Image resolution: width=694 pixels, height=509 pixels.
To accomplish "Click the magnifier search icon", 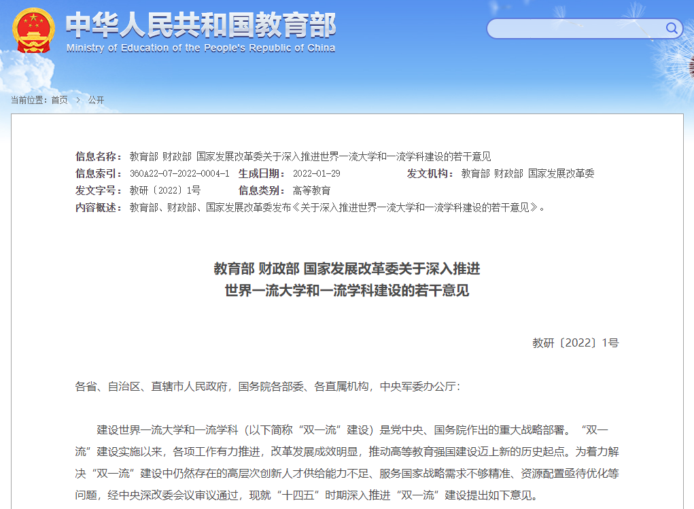I will tap(672, 28).
